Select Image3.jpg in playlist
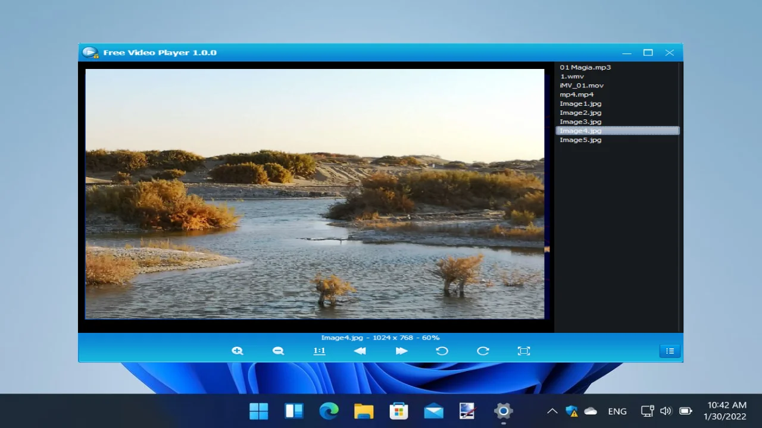 (x=617, y=121)
